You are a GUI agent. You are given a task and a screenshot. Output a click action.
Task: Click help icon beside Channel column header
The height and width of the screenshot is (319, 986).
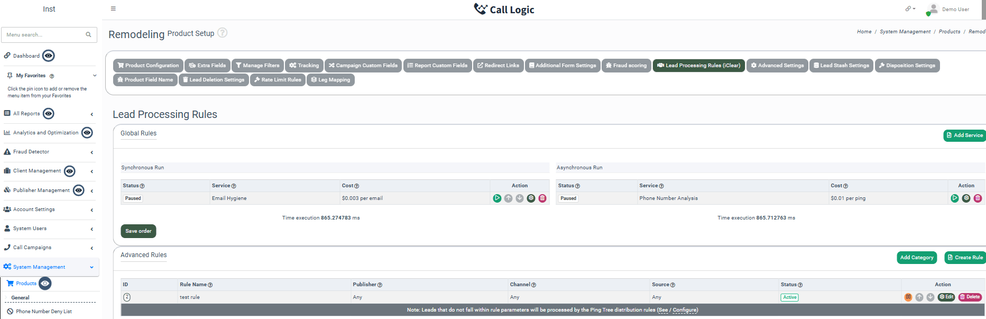(533, 285)
